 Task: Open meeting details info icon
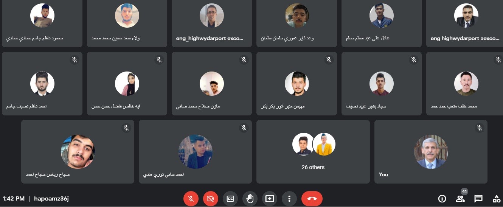(x=442, y=198)
